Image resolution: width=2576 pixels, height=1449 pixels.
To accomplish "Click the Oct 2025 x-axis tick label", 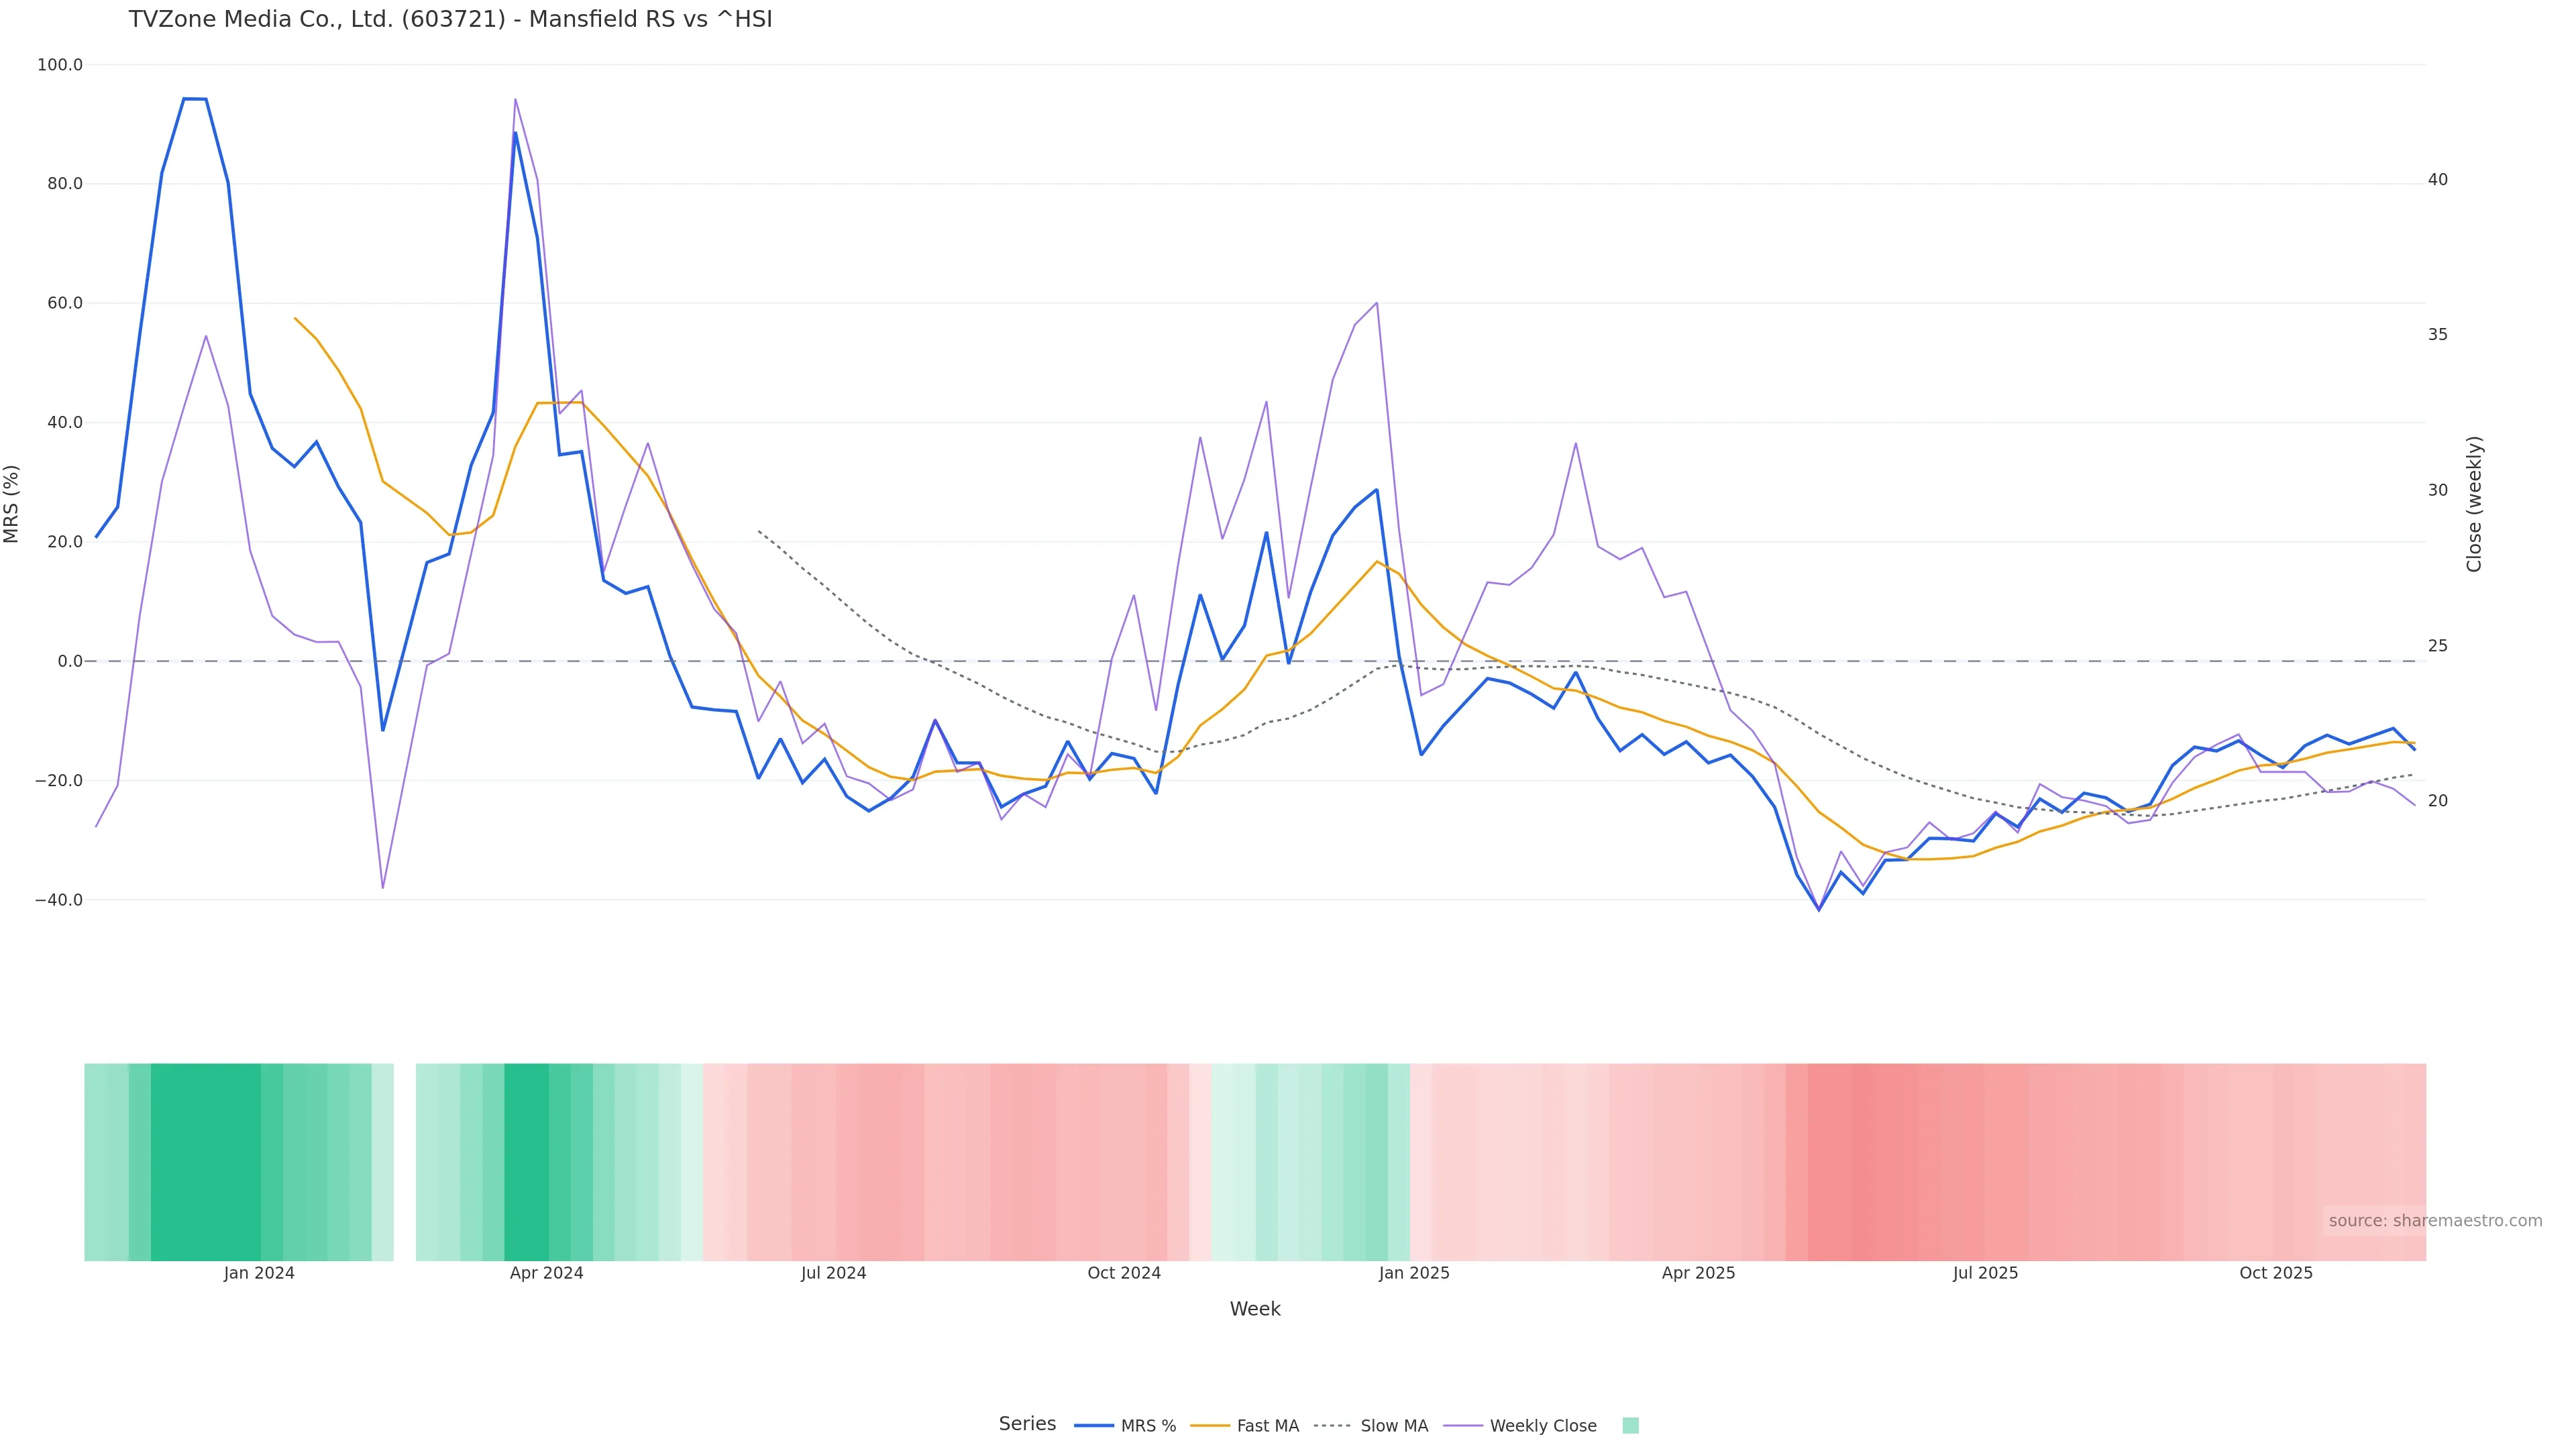I will (2275, 1273).
